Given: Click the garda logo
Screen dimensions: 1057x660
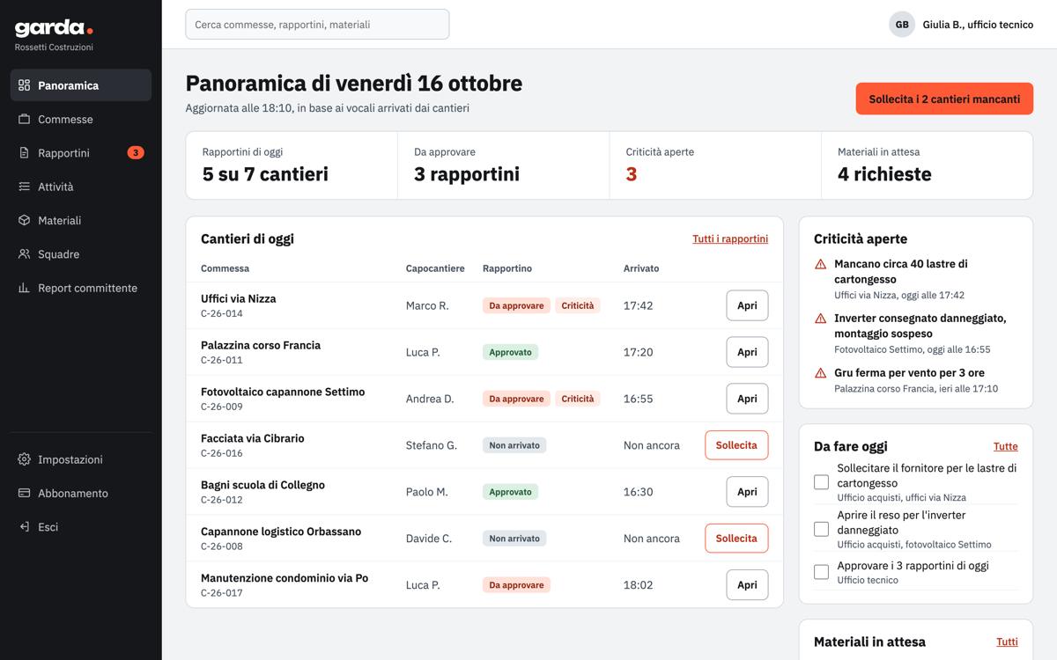Looking at the screenshot, I should [x=54, y=28].
